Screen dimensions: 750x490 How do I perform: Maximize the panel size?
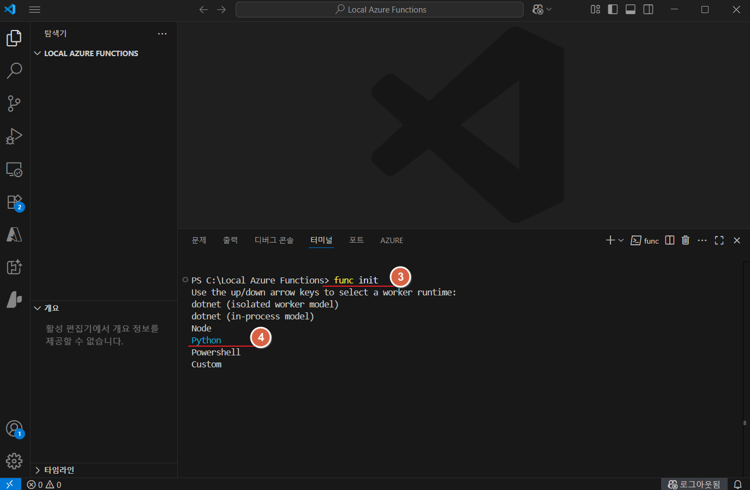tap(719, 240)
